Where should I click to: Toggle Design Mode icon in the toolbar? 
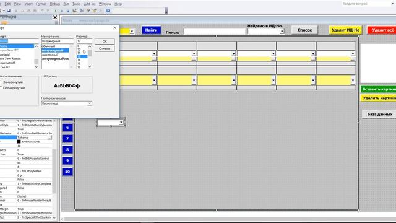(x=74, y=11)
